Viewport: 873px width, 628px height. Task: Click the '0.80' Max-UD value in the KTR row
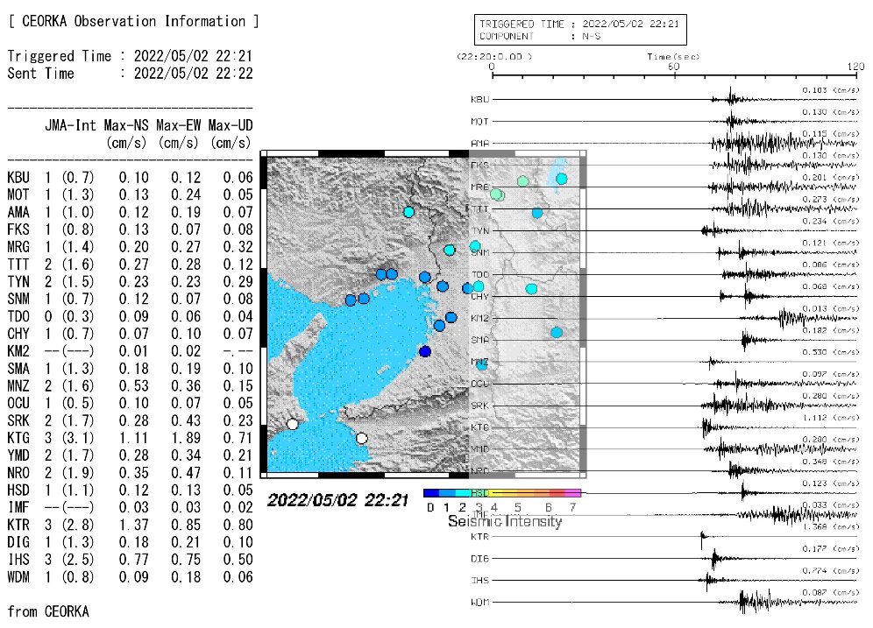[238, 525]
